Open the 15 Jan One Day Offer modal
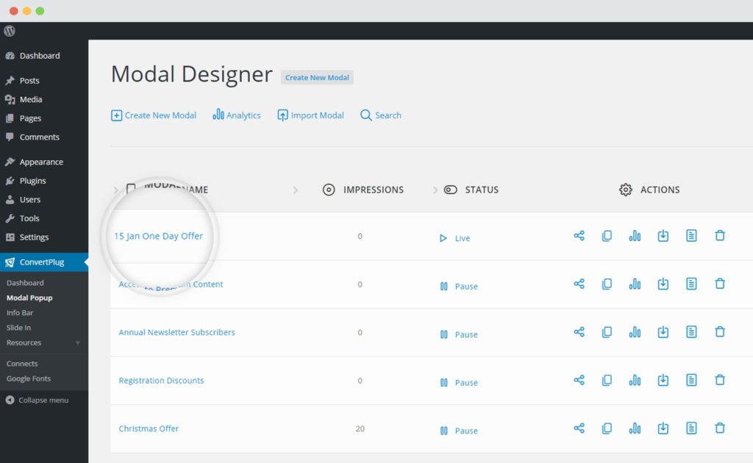The width and height of the screenshot is (753, 463). pyautogui.click(x=157, y=236)
